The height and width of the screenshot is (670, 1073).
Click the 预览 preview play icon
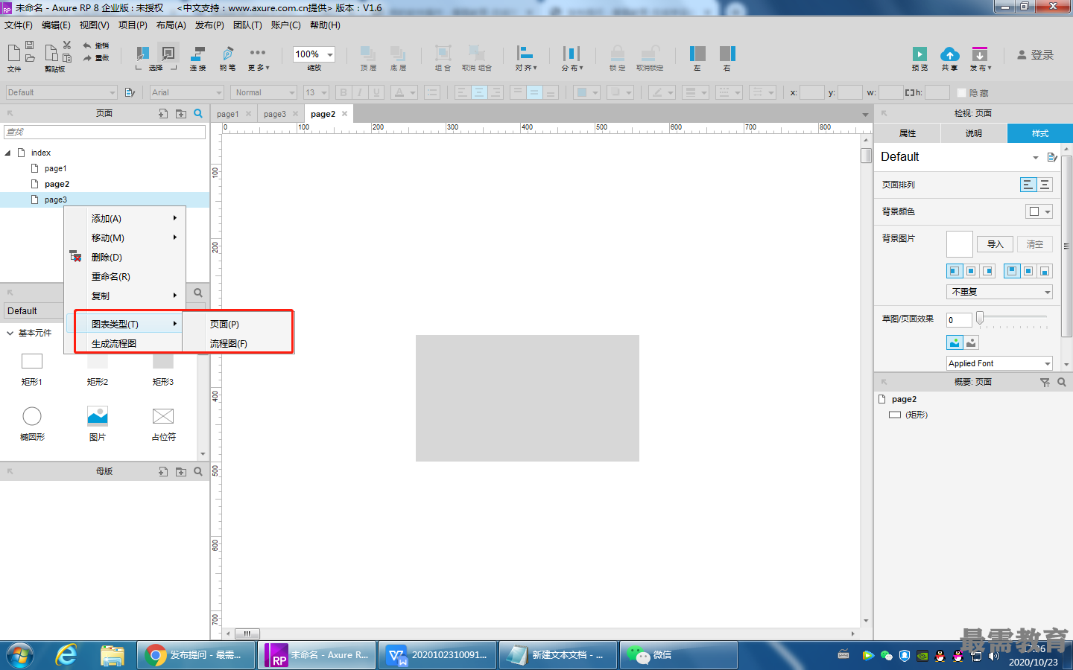coord(920,54)
